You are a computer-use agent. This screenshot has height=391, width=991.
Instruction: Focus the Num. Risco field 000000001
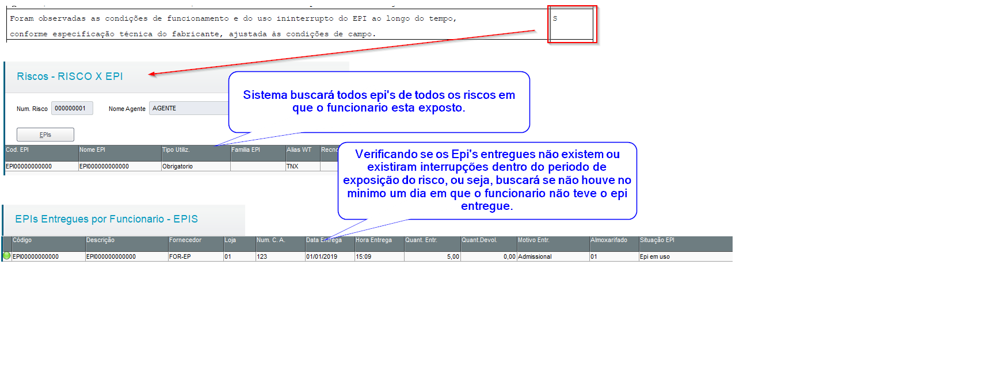[72, 108]
